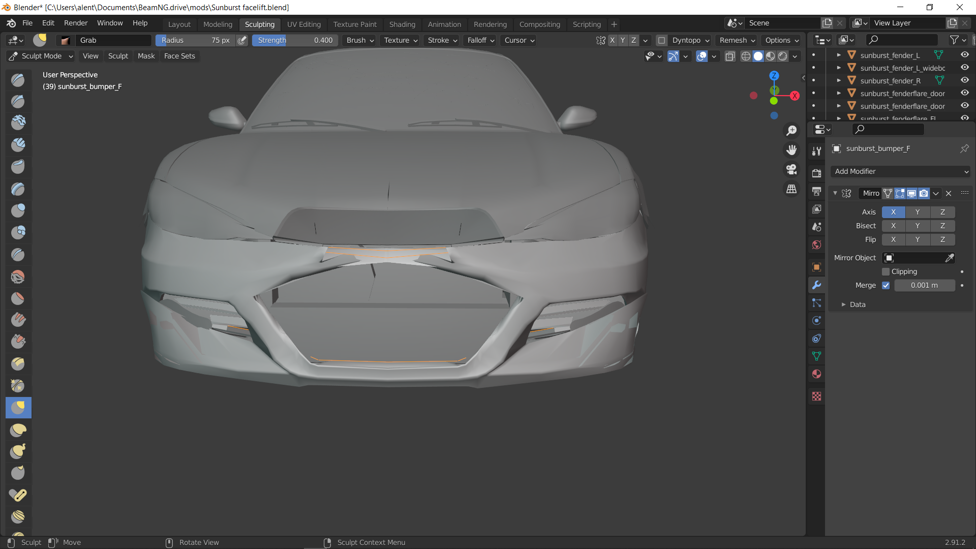Open the Face Sets menu
The width and height of the screenshot is (976, 549).
point(179,56)
